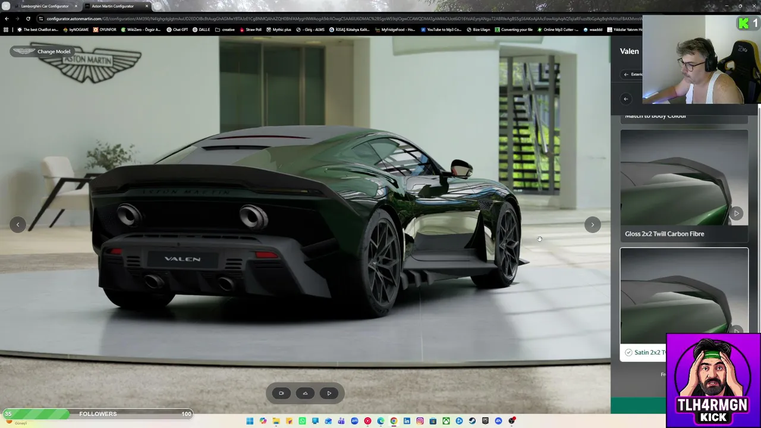This screenshot has height=428, width=761.
Task: Open the 'waaddd' bookmark
Action: [x=593, y=30]
